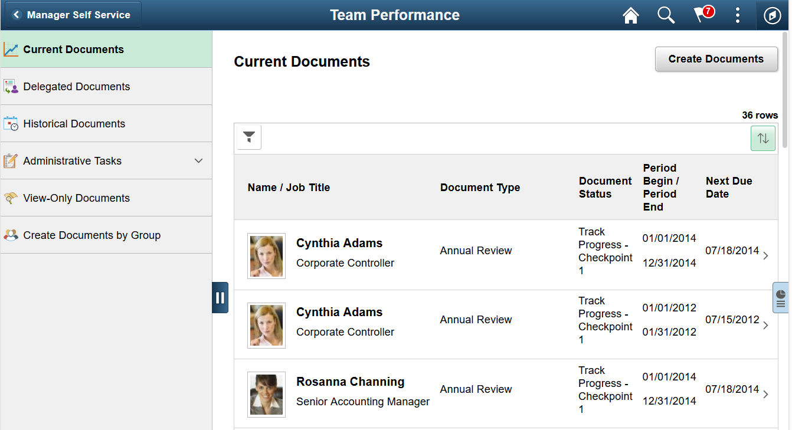This screenshot has height=430, width=792.
Task: Expand the Administrative Tasks chevron
Action: (x=199, y=161)
